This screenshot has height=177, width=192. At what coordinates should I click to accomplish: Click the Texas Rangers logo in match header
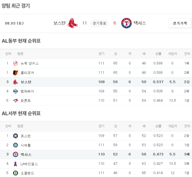pyautogui.click(x=126, y=23)
